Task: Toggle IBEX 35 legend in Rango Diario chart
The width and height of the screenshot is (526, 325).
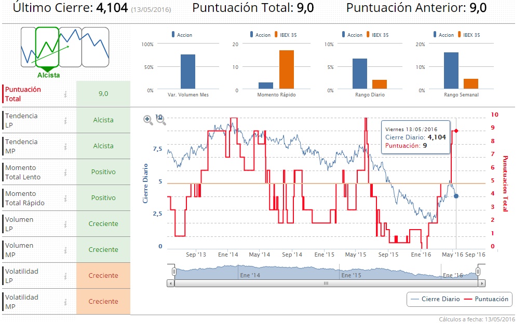Action: pyautogui.click(x=377, y=35)
